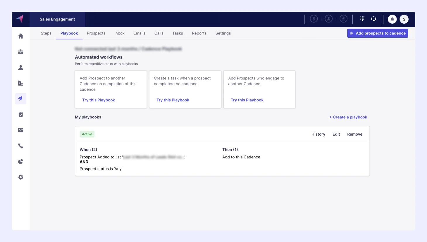Open the Reports pie chart sidebar icon
The image size is (427, 242).
pyautogui.click(x=20, y=161)
